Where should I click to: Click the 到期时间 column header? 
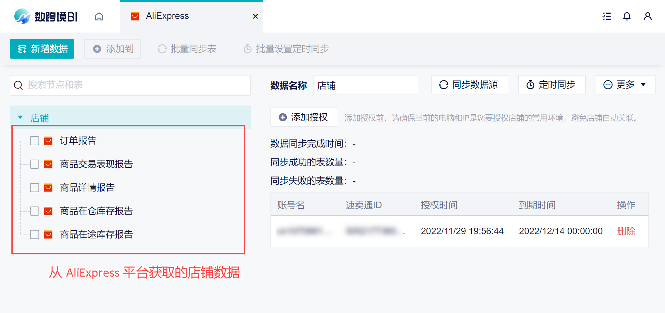(x=537, y=205)
